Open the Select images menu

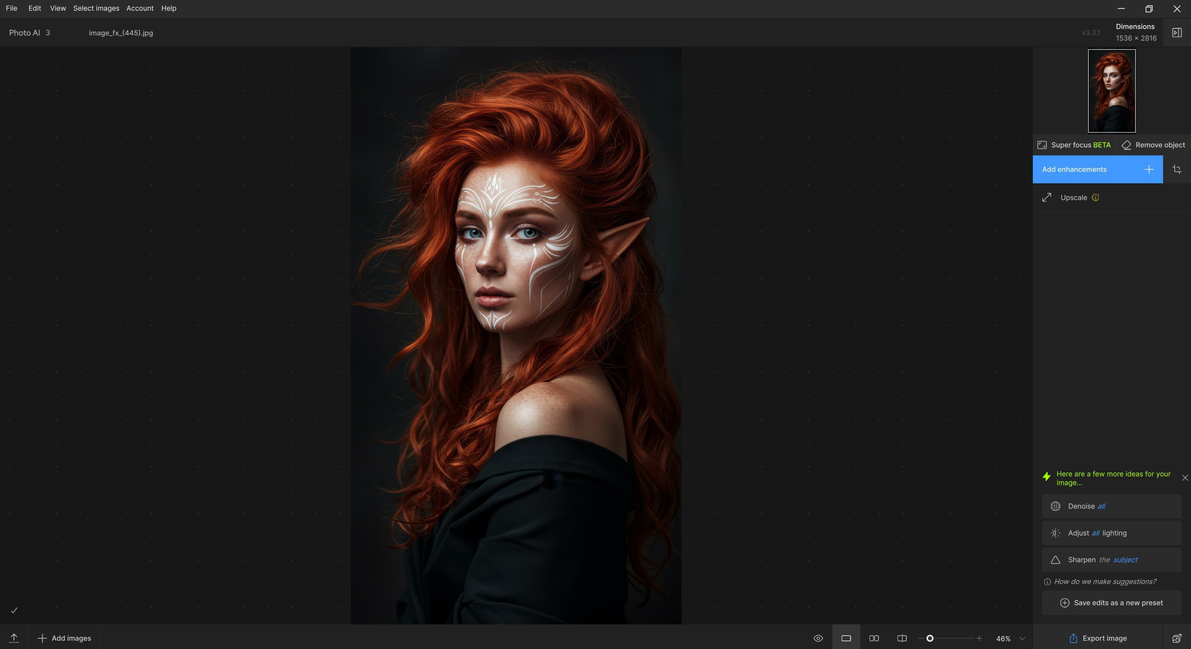pyautogui.click(x=96, y=8)
